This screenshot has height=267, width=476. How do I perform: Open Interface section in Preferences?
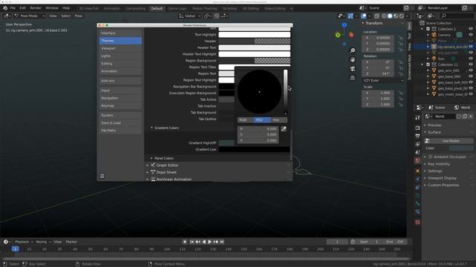click(x=120, y=33)
